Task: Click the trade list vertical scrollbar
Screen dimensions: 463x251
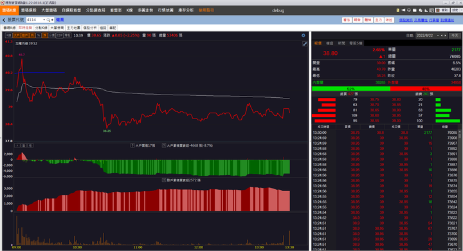Action: click(x=460, y=189)
